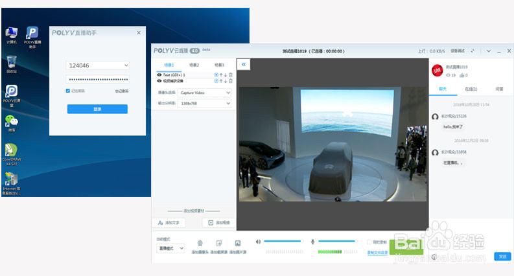Image resolution: width=514 pixels, height=276 pixels.
Task: Toggle visibility of Text (GDI+) 1 source
Action: [159, 75]
